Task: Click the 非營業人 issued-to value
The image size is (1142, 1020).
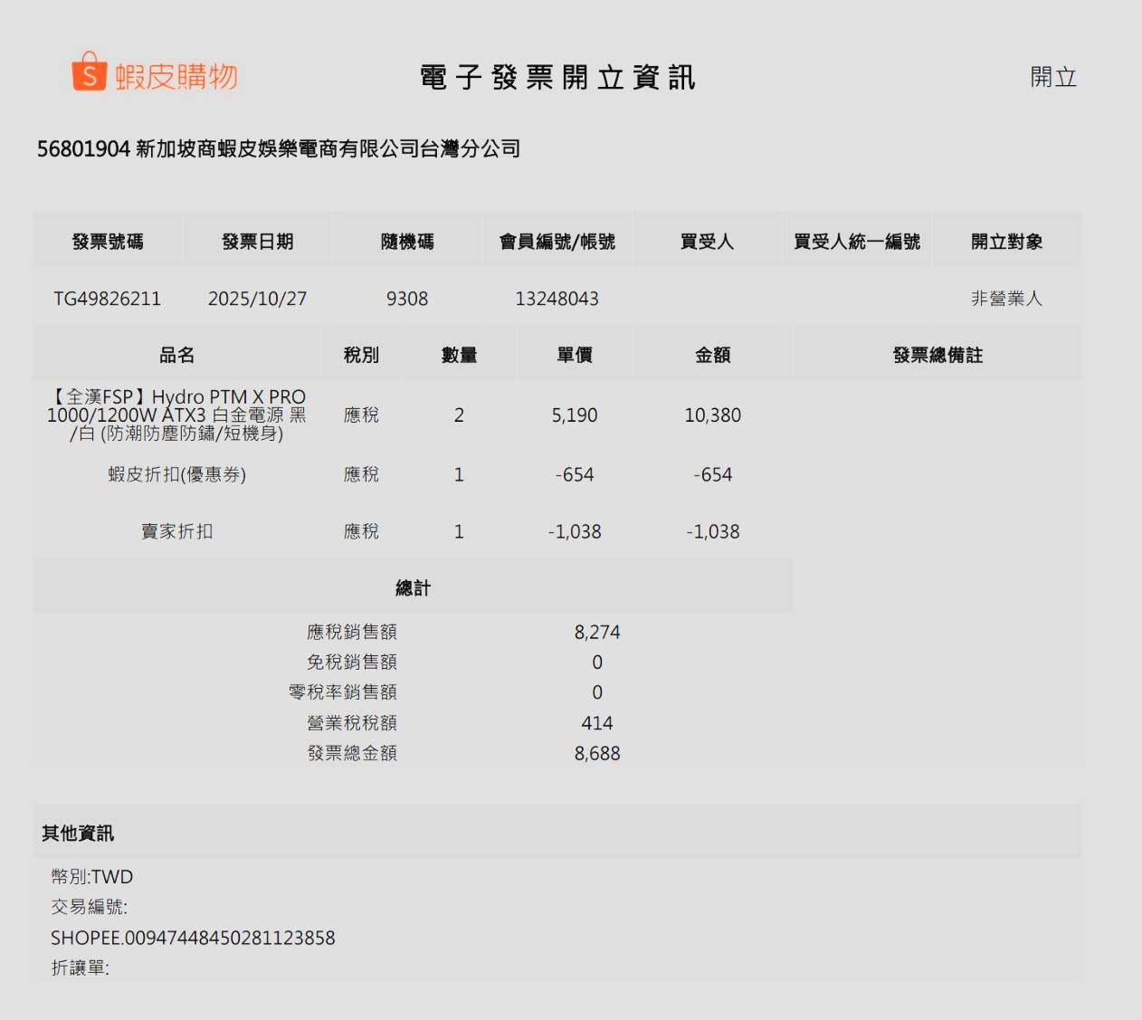Action: click(1006, 299)
